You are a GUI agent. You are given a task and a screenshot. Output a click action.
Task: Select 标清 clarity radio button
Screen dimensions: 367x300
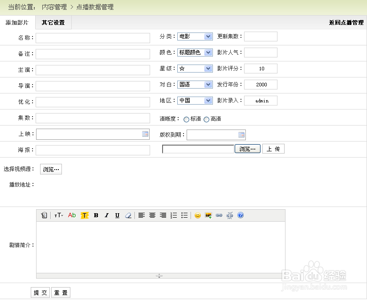[x=186, y=119]
